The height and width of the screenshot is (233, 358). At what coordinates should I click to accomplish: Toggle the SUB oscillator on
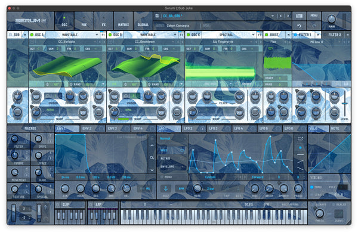pyautogui.click(x=10, y=35)
